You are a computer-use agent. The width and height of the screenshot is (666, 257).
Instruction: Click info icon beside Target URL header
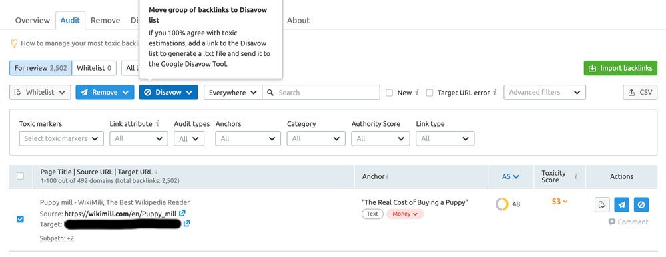(157, 172)
